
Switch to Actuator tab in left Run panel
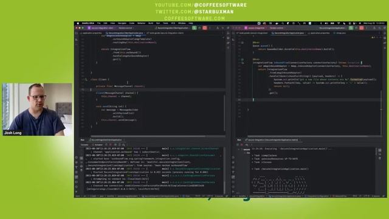point(97,145)
